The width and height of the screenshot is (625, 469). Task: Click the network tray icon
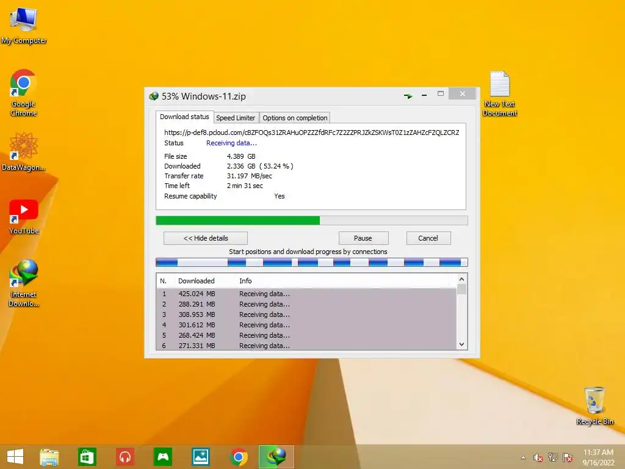[553, 457]
